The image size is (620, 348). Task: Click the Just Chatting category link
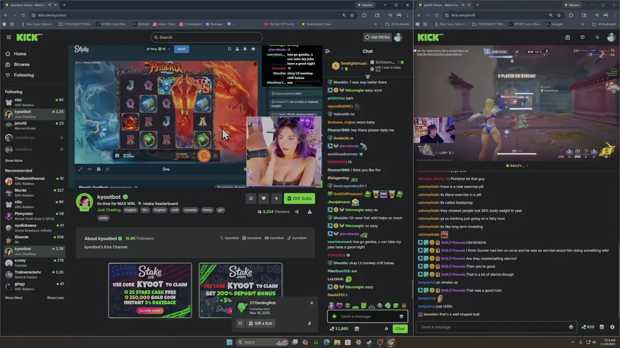tap(109, 210)
